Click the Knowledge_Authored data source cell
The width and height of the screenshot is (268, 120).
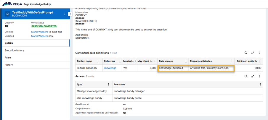[171, 68]
